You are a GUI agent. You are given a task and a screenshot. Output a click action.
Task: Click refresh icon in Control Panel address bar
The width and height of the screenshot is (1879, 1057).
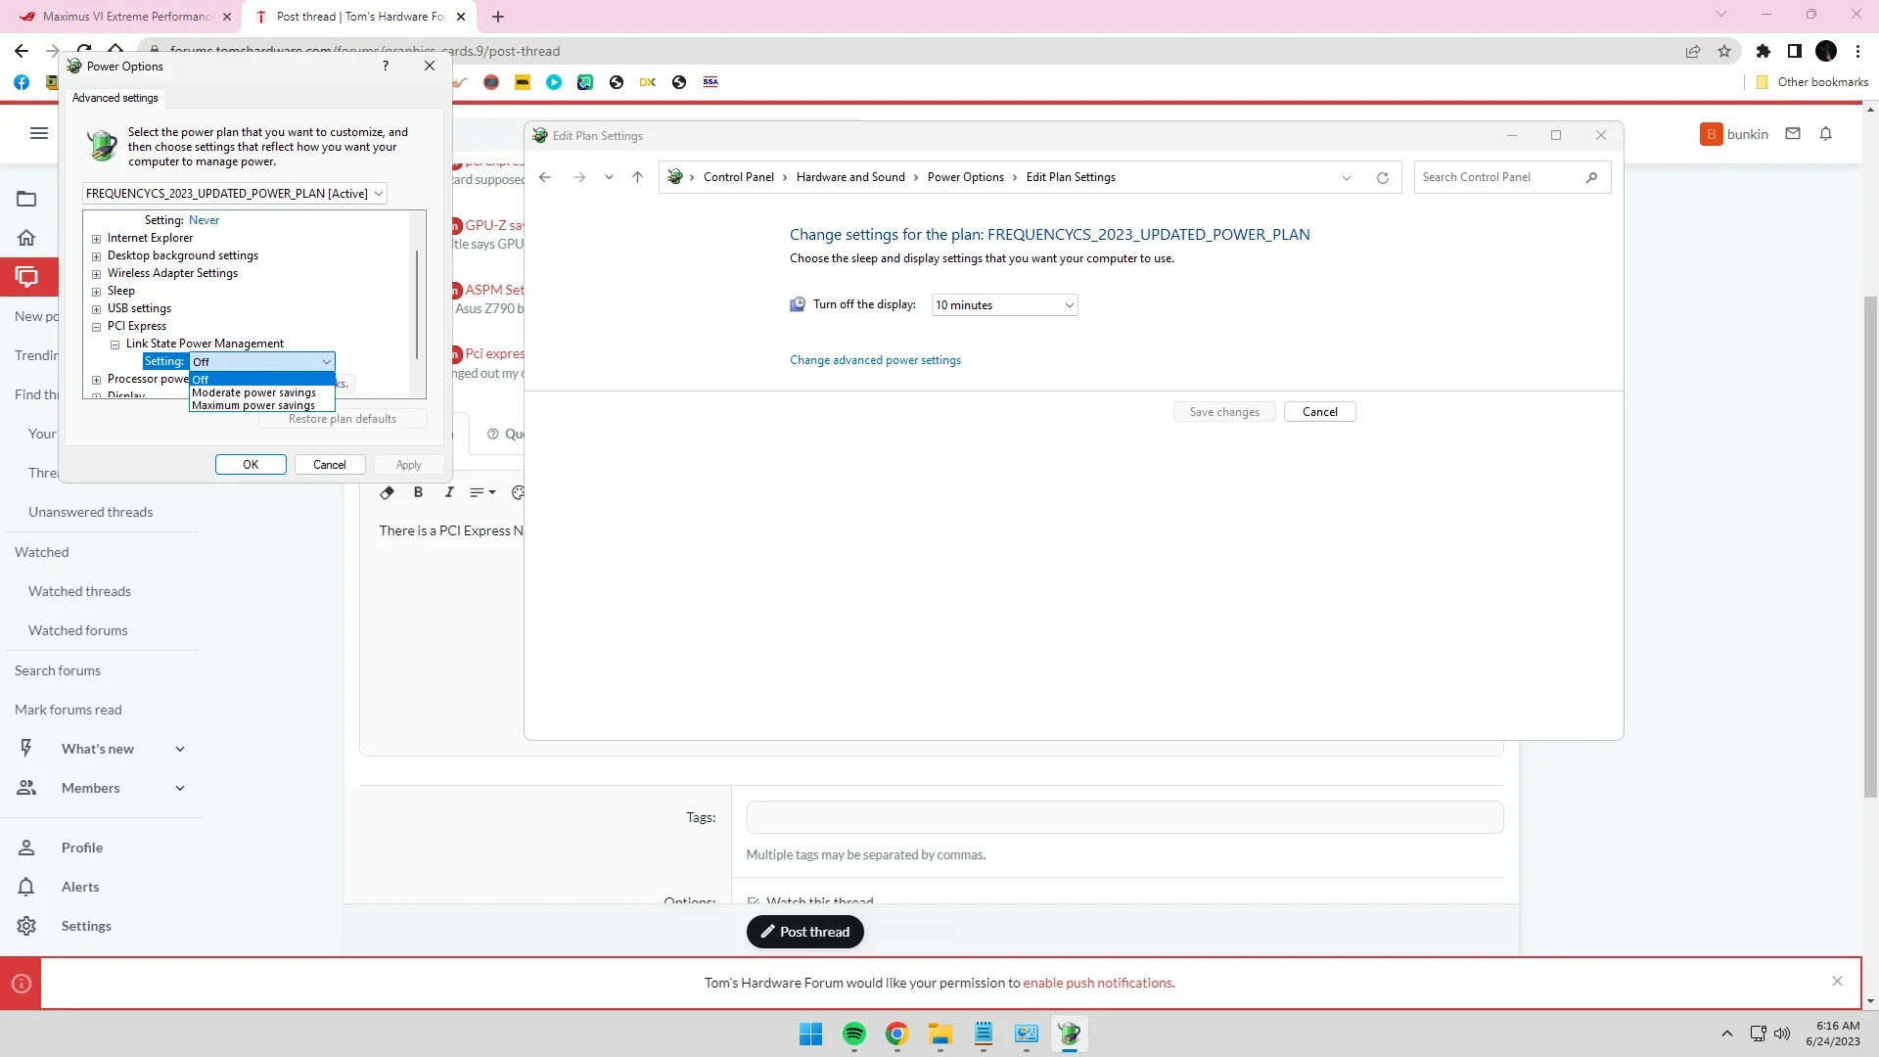click(x=1382, y=178)
